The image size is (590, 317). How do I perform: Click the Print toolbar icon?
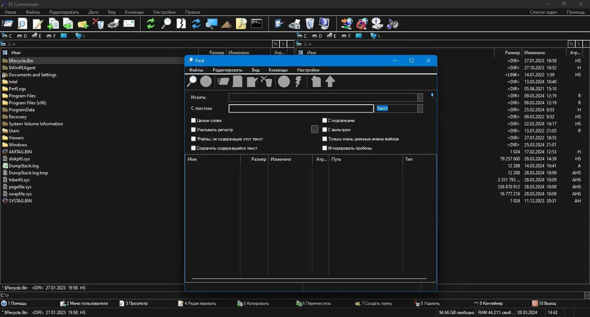114,24
